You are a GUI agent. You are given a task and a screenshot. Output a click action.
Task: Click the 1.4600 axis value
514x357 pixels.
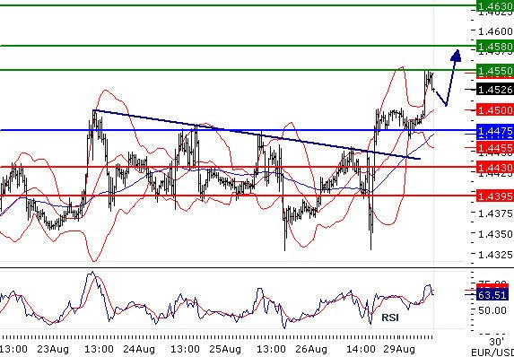tap(496, 31)
